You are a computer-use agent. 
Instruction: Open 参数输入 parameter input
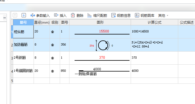coord(40,15)
